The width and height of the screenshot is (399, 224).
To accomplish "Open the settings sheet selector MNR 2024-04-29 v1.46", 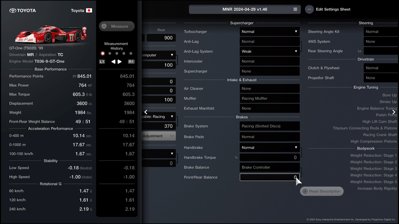I will tap(245, 9).
